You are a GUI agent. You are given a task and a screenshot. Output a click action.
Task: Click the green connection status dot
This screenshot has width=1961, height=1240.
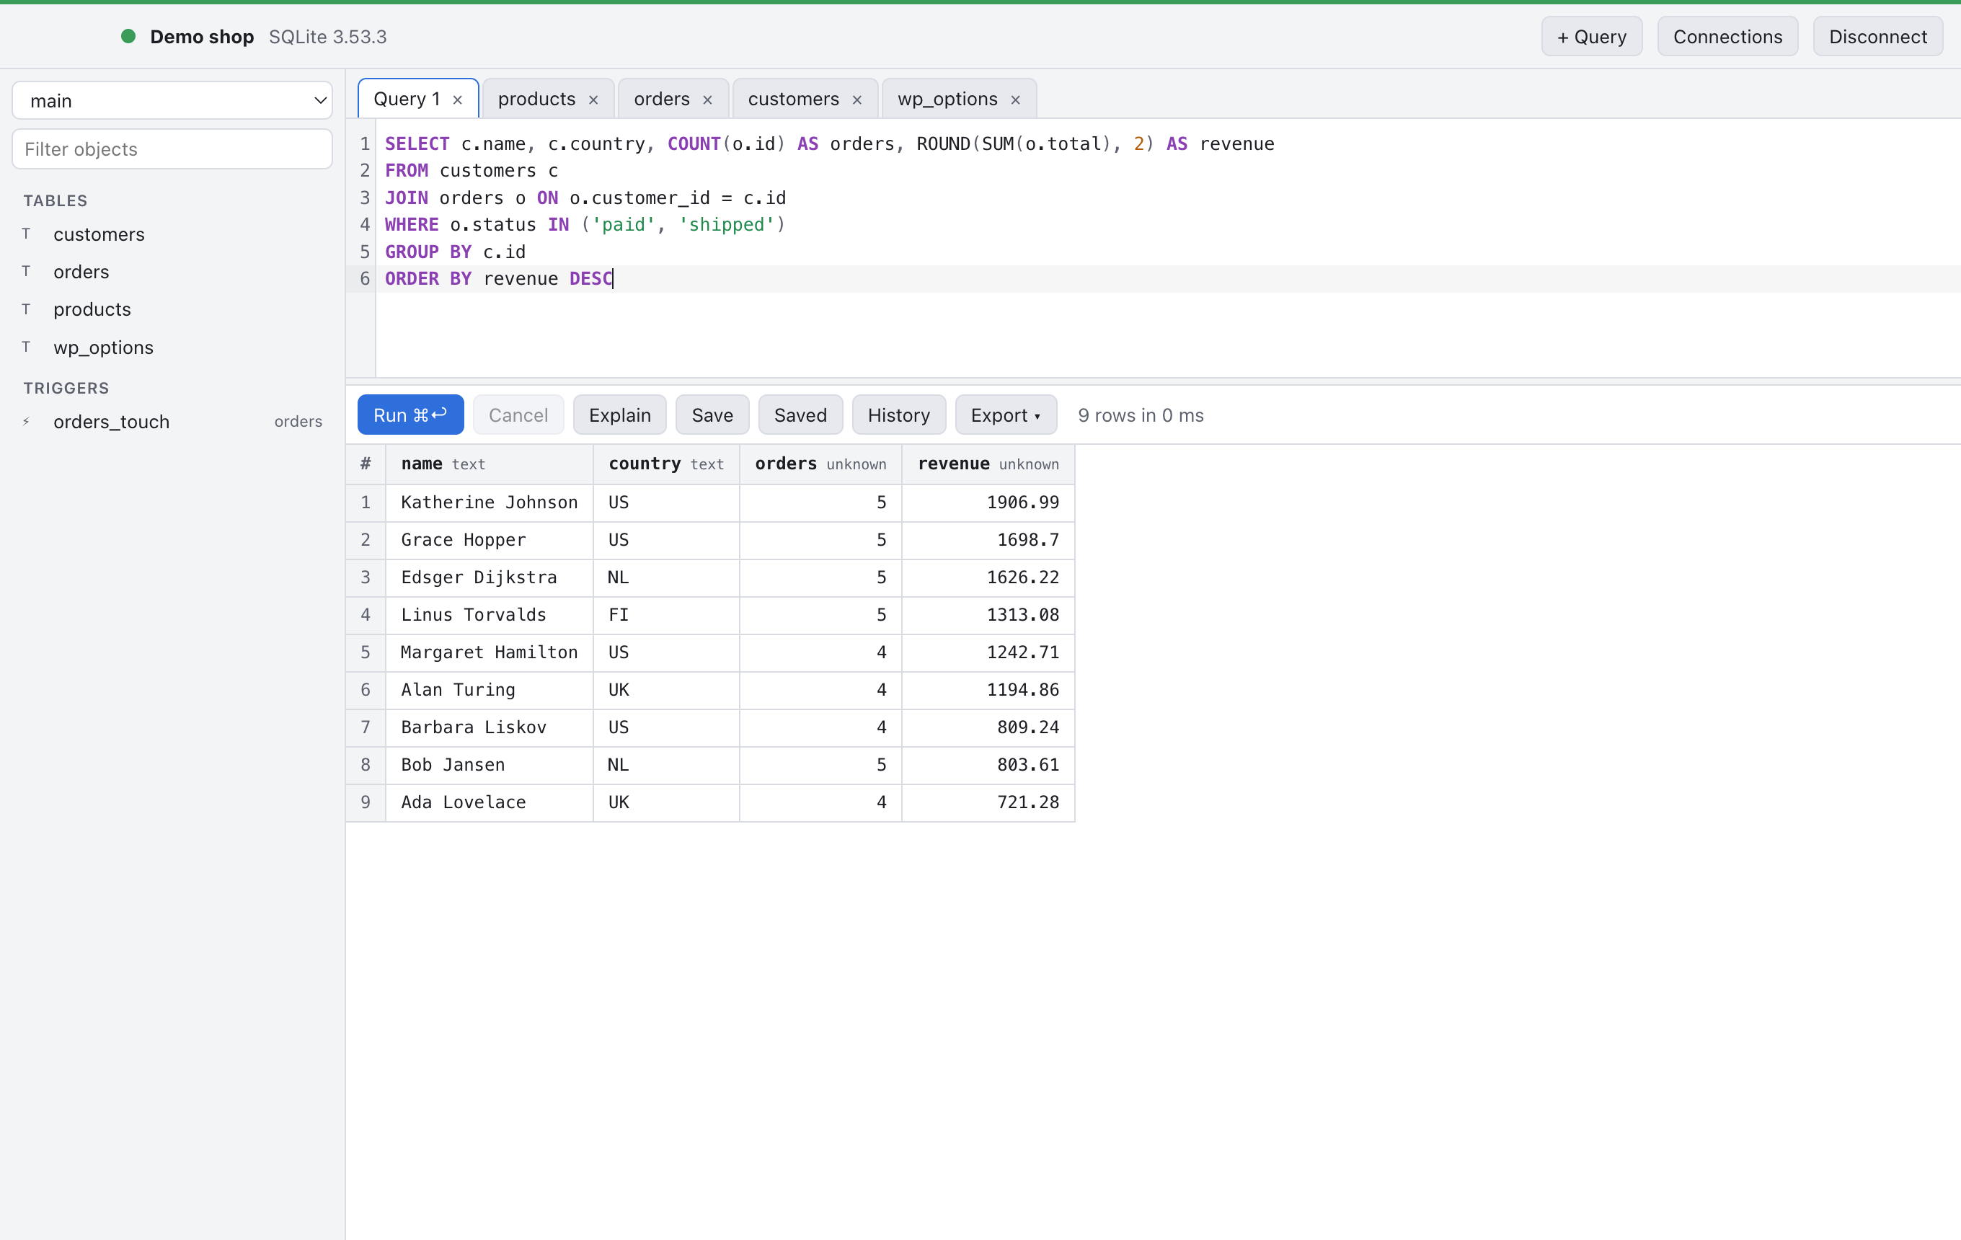[x=128, y=36]
